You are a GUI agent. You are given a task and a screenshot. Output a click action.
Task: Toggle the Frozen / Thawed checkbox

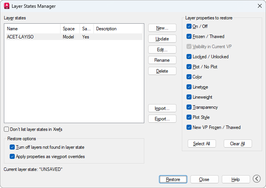[x=189, y=37]
